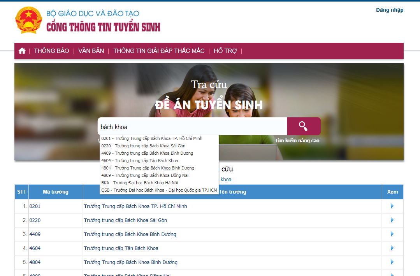Screen dimensions: 420x276
Task: View details arrow for row 0220
Action: pos(392,220)
